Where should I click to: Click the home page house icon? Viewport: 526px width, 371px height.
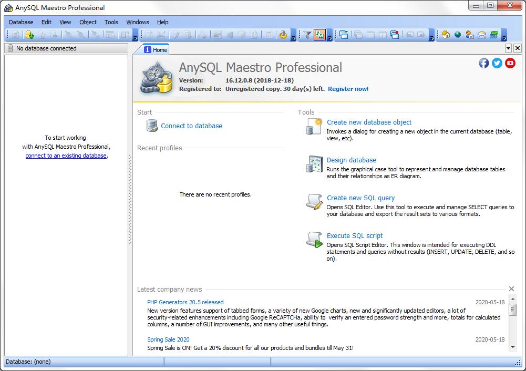pyautogui.click(x=446, y=35)
